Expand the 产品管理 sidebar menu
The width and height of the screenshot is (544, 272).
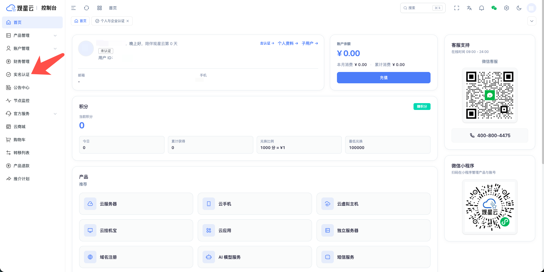(32, 35)
